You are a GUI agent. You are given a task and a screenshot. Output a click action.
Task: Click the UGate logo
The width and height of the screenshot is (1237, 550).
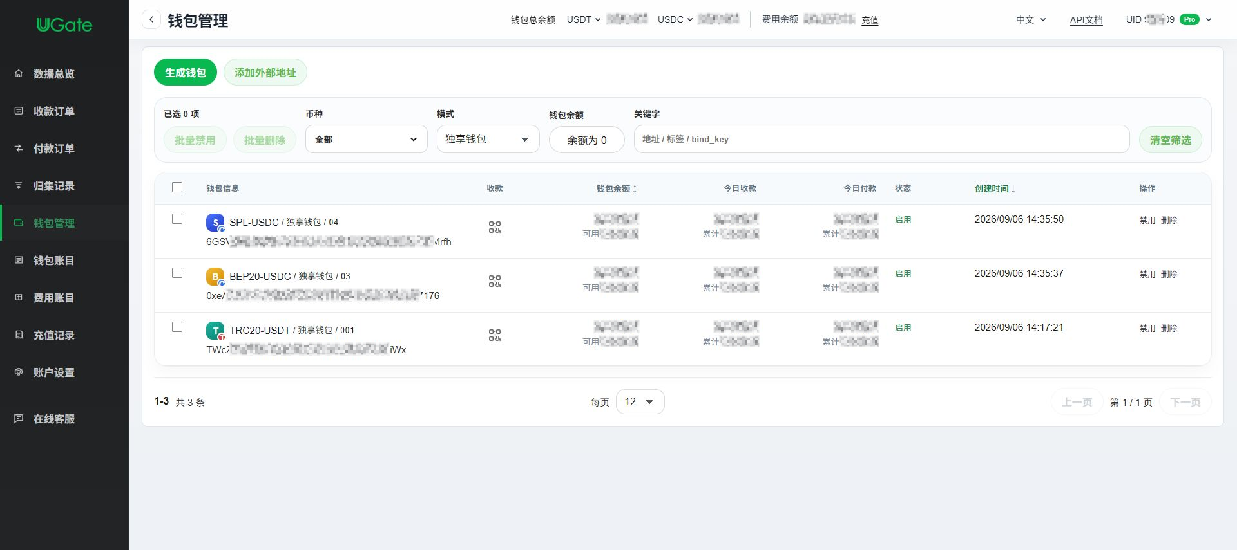pos(64,24)
